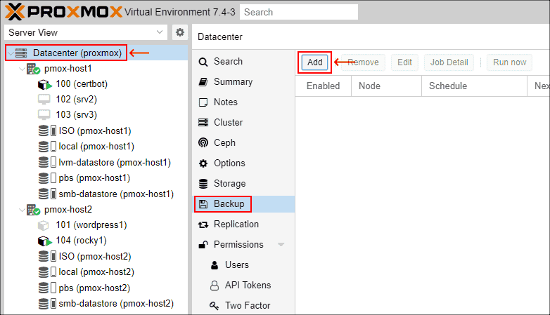Click the VM monitor icon for 103 (srv3)
550x315 pixels.
[44, 115]
